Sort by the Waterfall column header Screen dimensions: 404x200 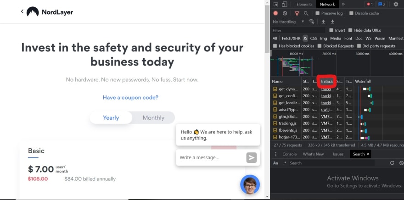click(379, 81)
